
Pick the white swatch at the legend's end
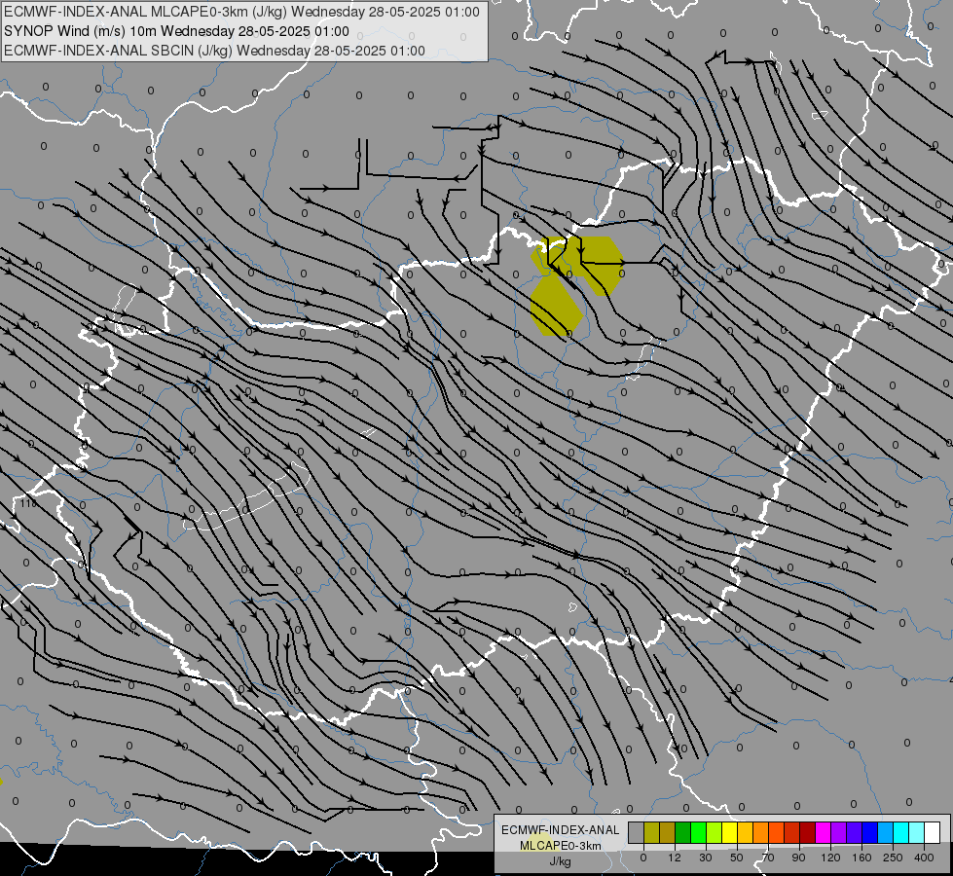click(x=933, y=832)
